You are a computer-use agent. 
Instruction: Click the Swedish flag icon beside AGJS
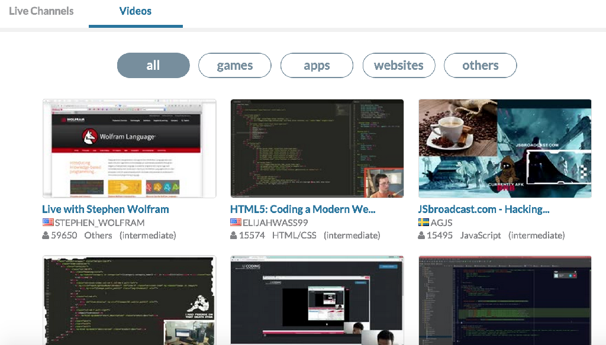click(x=424, y=223)
